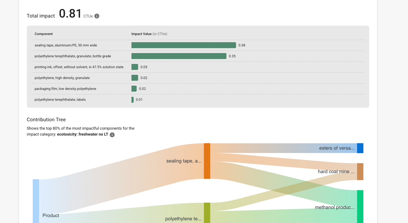Click the olive polyethylene te... Sankey node

tap(207, 213)
